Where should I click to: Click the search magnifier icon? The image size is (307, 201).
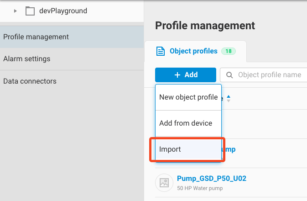point(229,75)
